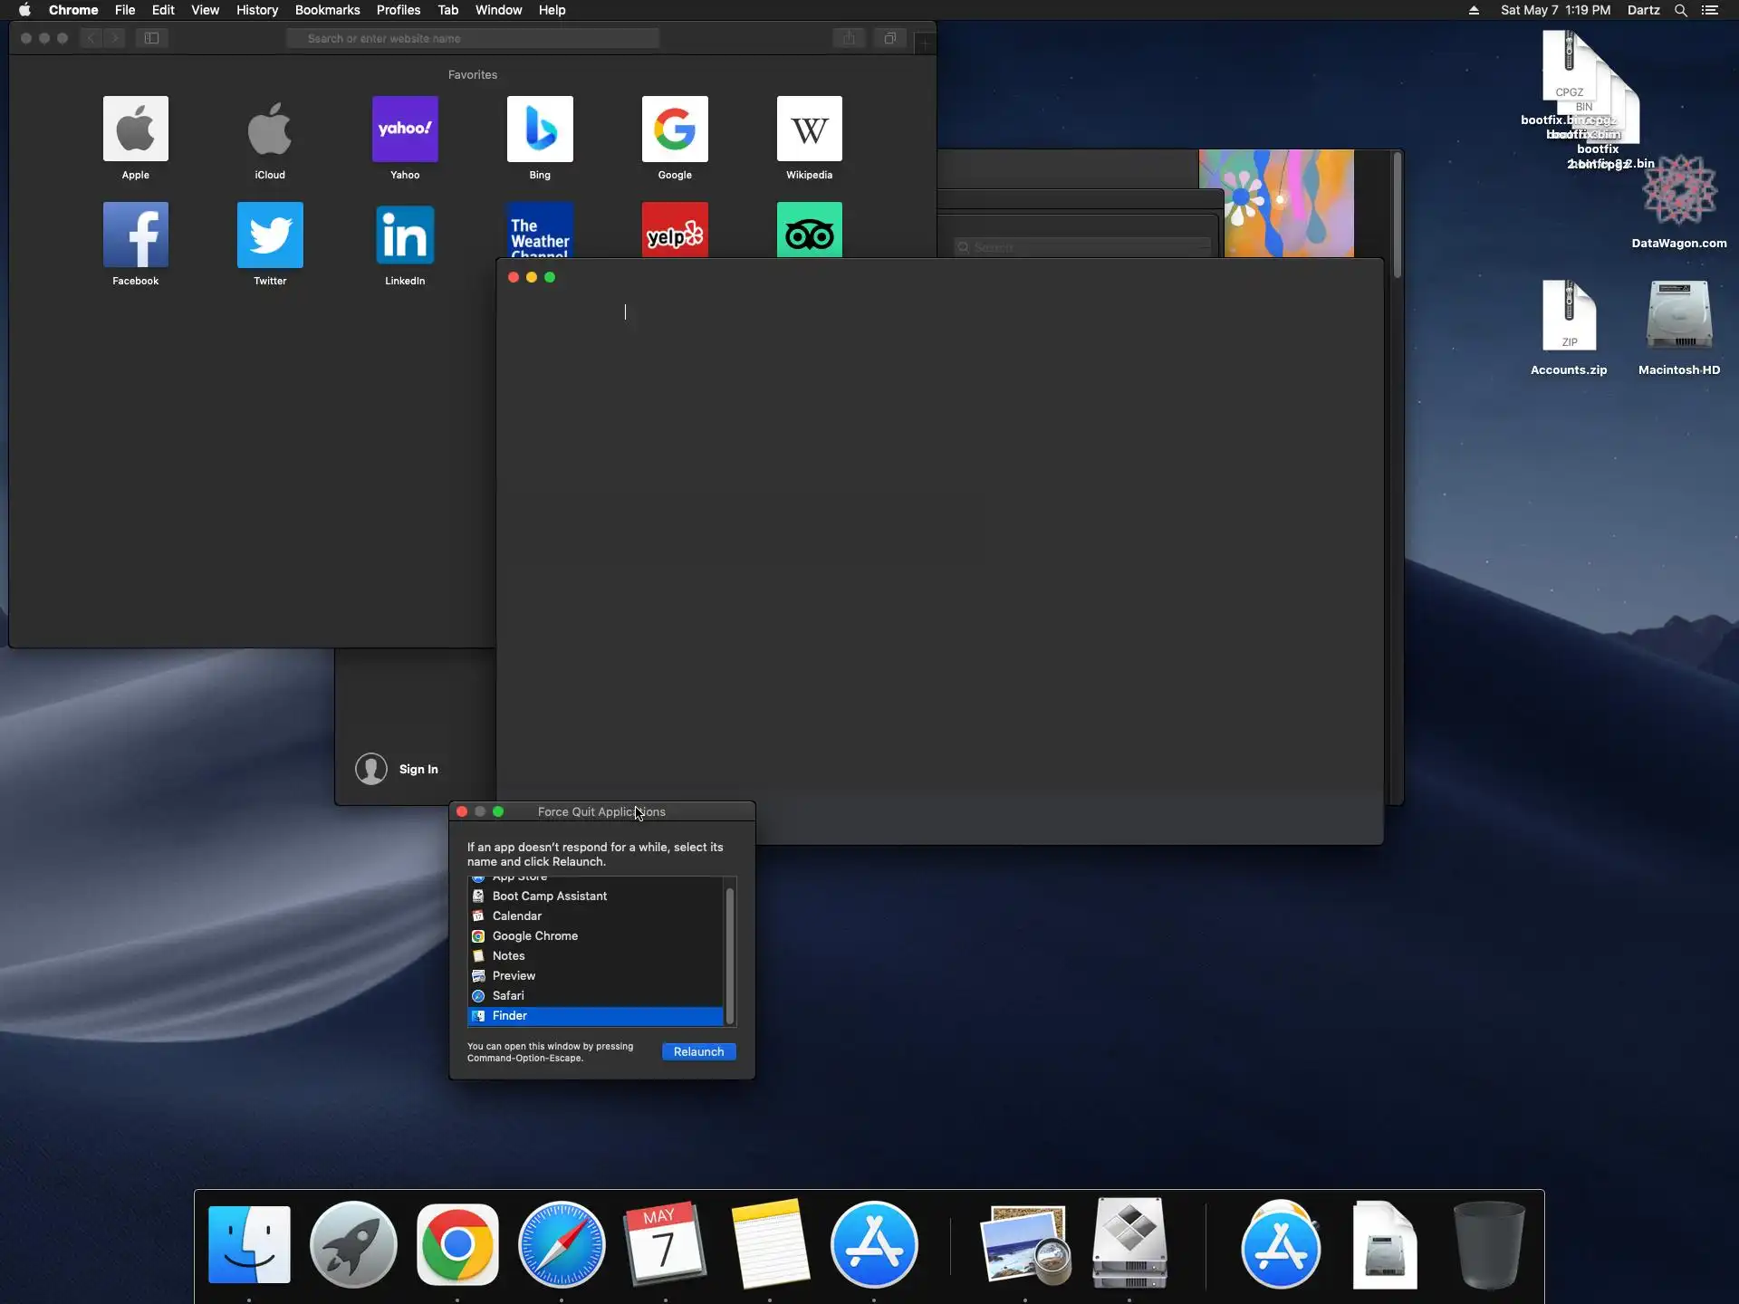Image resolution: width=1739 pixels, height=1304 pixels.
Task: Open the Bookmarks menu
Action: click(327, 10)
